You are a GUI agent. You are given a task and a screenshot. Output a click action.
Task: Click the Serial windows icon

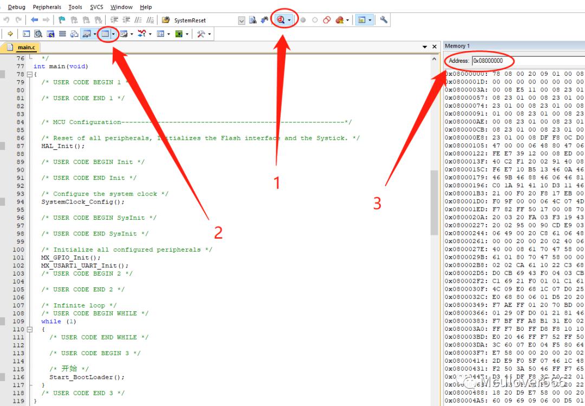pyautogui.click(x=124, y=34)
